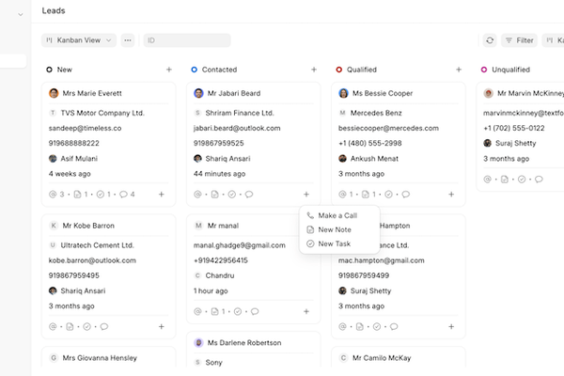Open quick actions on Jabari Beard card
Image resolution: width=564 pixels, height=376 pixels.
[306, 195]
